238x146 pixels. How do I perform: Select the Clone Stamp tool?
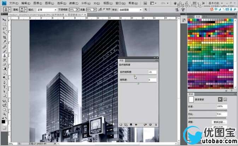click(x=4, y=56)
